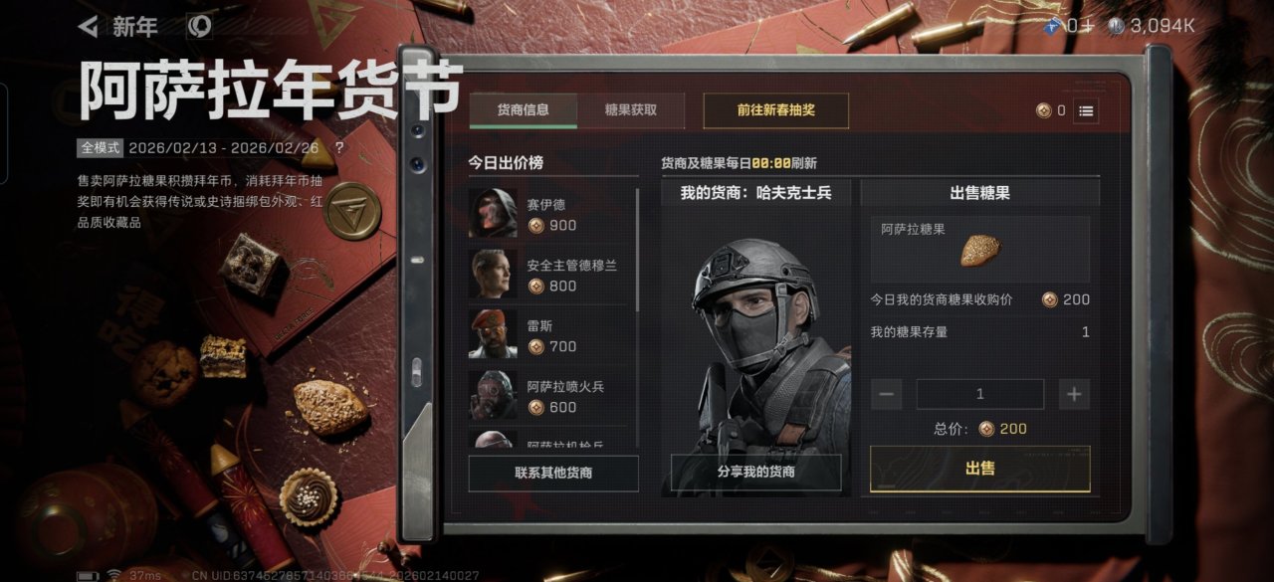Click 分享我的货商 button
Screen dimensions: 1274x582
(x=756, y=472)
